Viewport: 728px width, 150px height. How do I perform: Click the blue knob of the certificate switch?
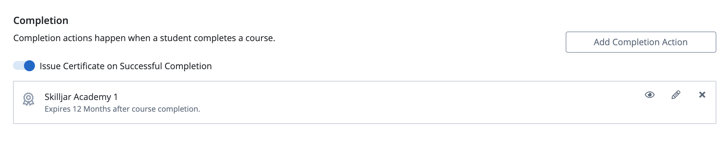pyautogui.click(x=29, y=66)
